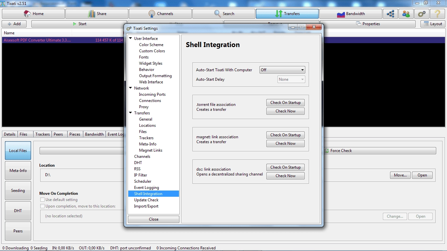Screen dimensions: 447x251
Task: Click the Start play icon button
Action: [80, 24]
